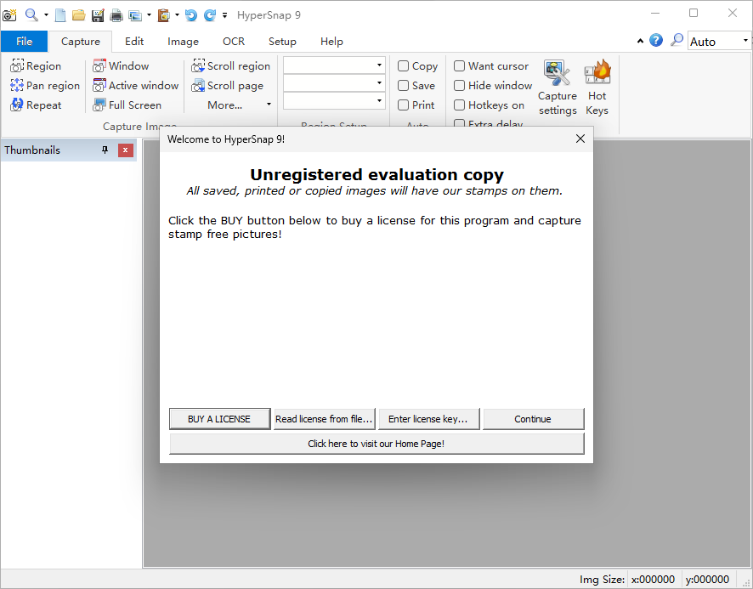Viewport: 753px width, 589px height.
Task: Open the Auto zoom dropdown
Action: point(745,41)
